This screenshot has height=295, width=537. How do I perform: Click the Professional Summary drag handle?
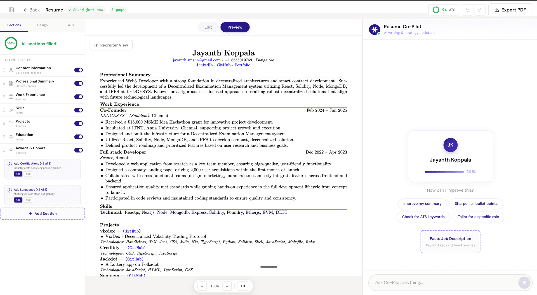4,83
